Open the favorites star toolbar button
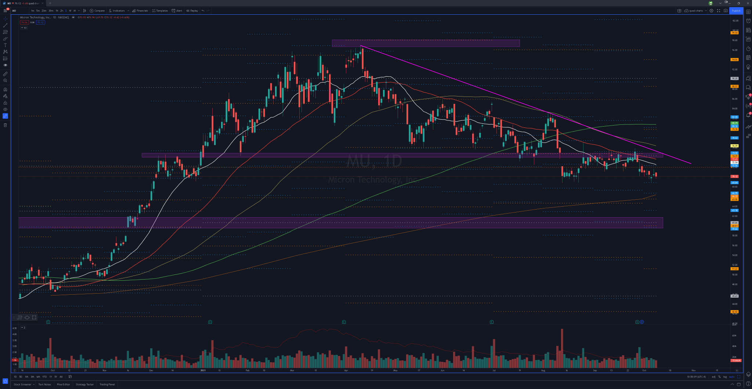The height and width of the screenshot is (389, 752). point(5,381)
